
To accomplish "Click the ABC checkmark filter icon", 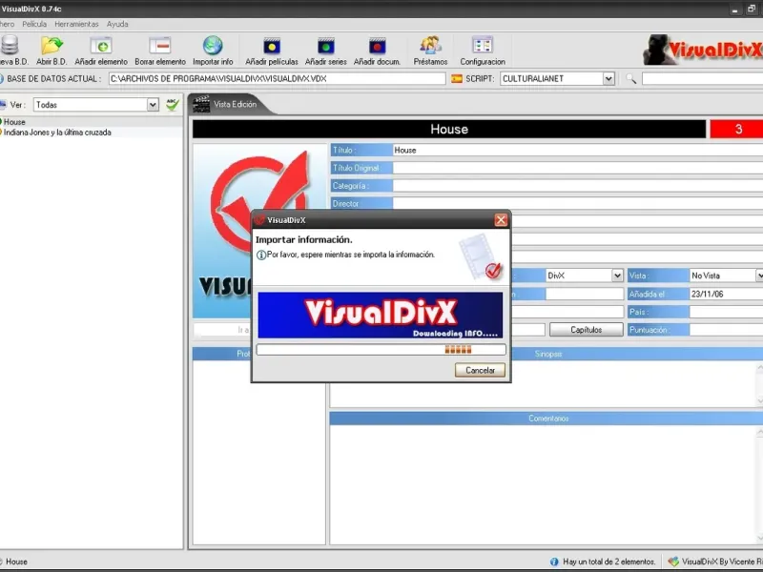I will pos(173,104).
